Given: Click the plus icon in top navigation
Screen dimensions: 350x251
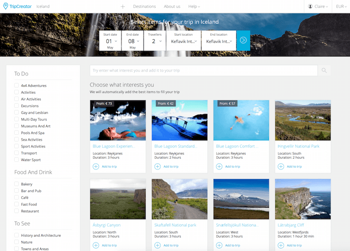Looking at the screenshot, I should click(123, 7).
